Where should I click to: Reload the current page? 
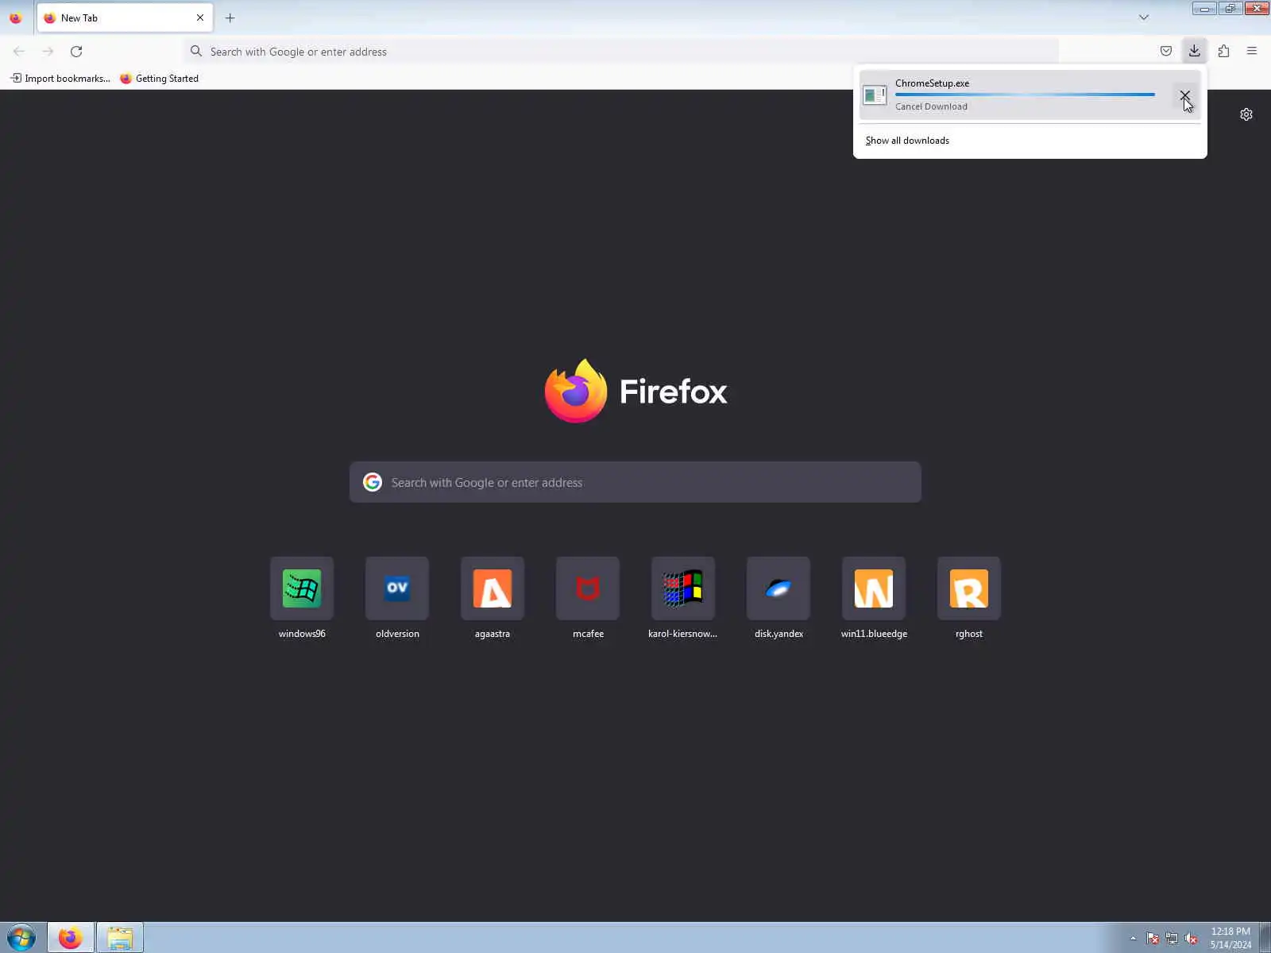pyautogui.click(x=76, y=52)
